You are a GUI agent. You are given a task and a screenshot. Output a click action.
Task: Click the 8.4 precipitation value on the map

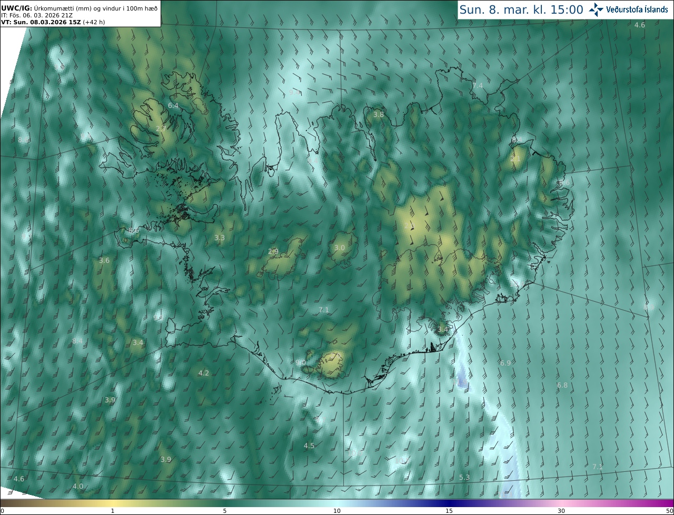77,341
